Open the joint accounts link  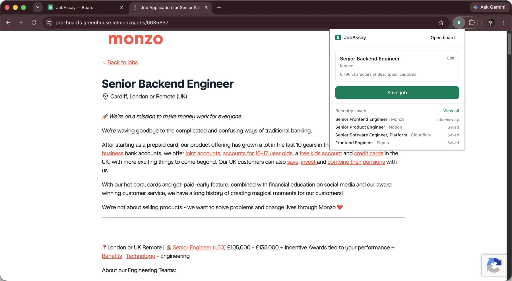[203, 153]
